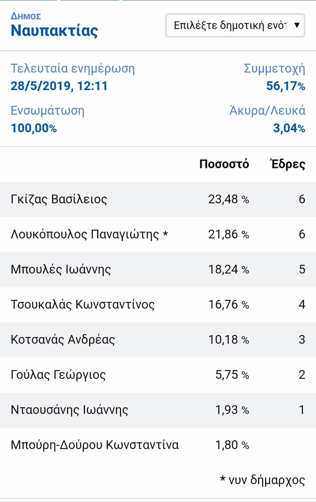Screen dimensions: 316x502
Task: Click the Συμμετοχή 56,17% value
Action: pyautogui.click(x=286, y=86)
